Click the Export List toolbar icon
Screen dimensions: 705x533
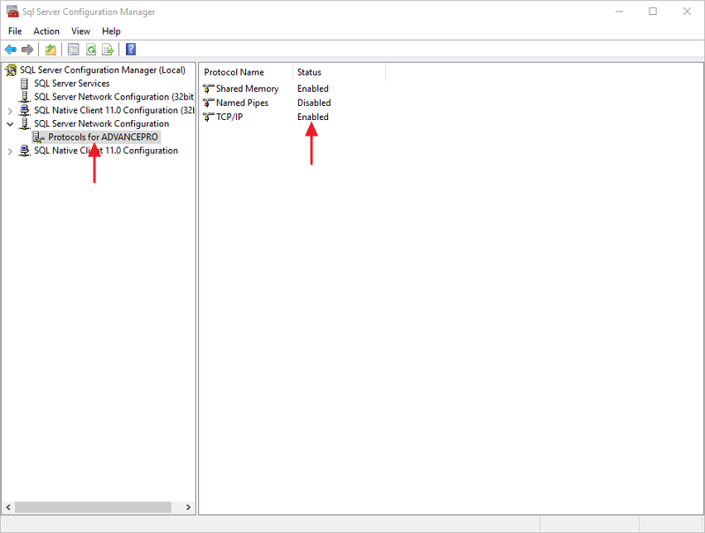[108, 50]
